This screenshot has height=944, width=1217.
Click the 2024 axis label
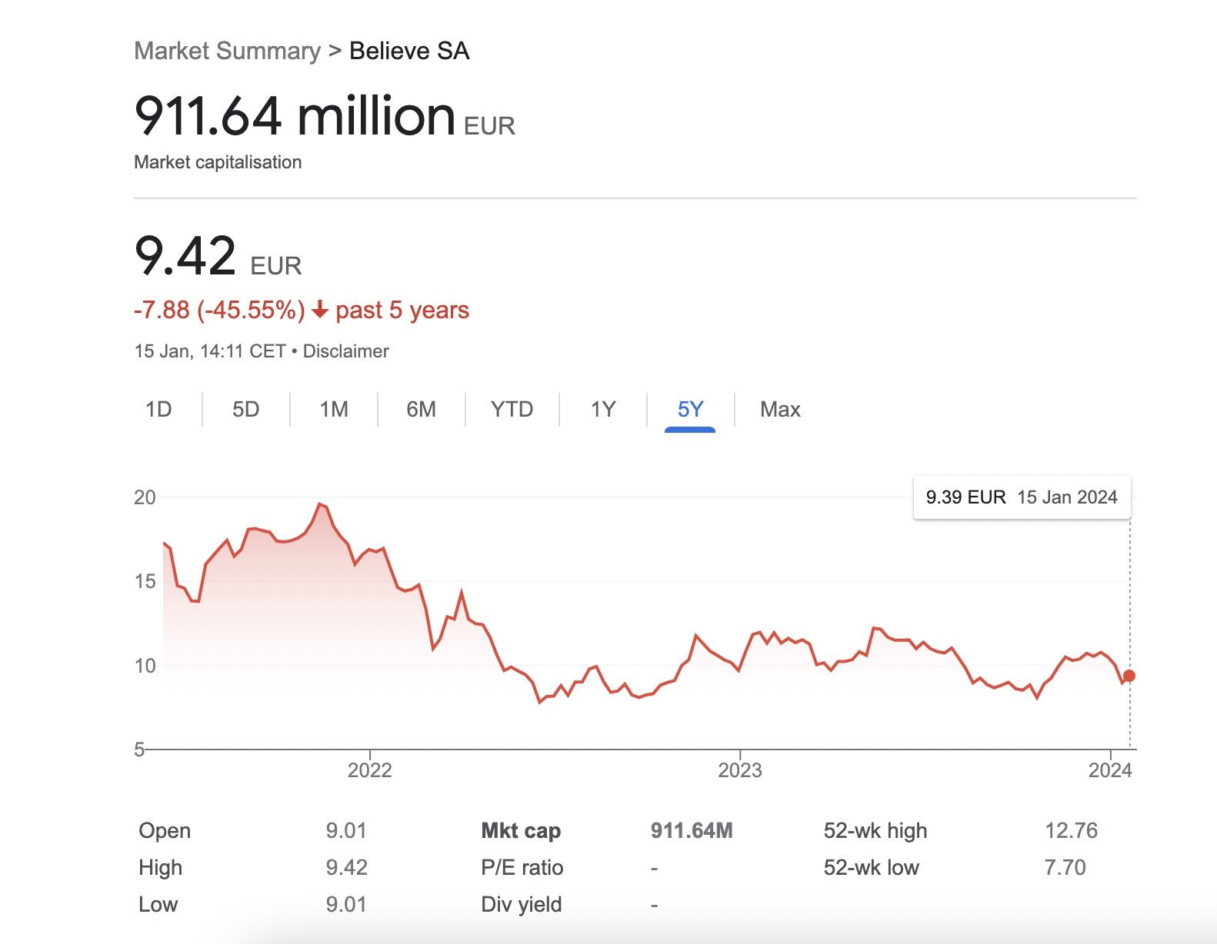[x=1110, y=770]
